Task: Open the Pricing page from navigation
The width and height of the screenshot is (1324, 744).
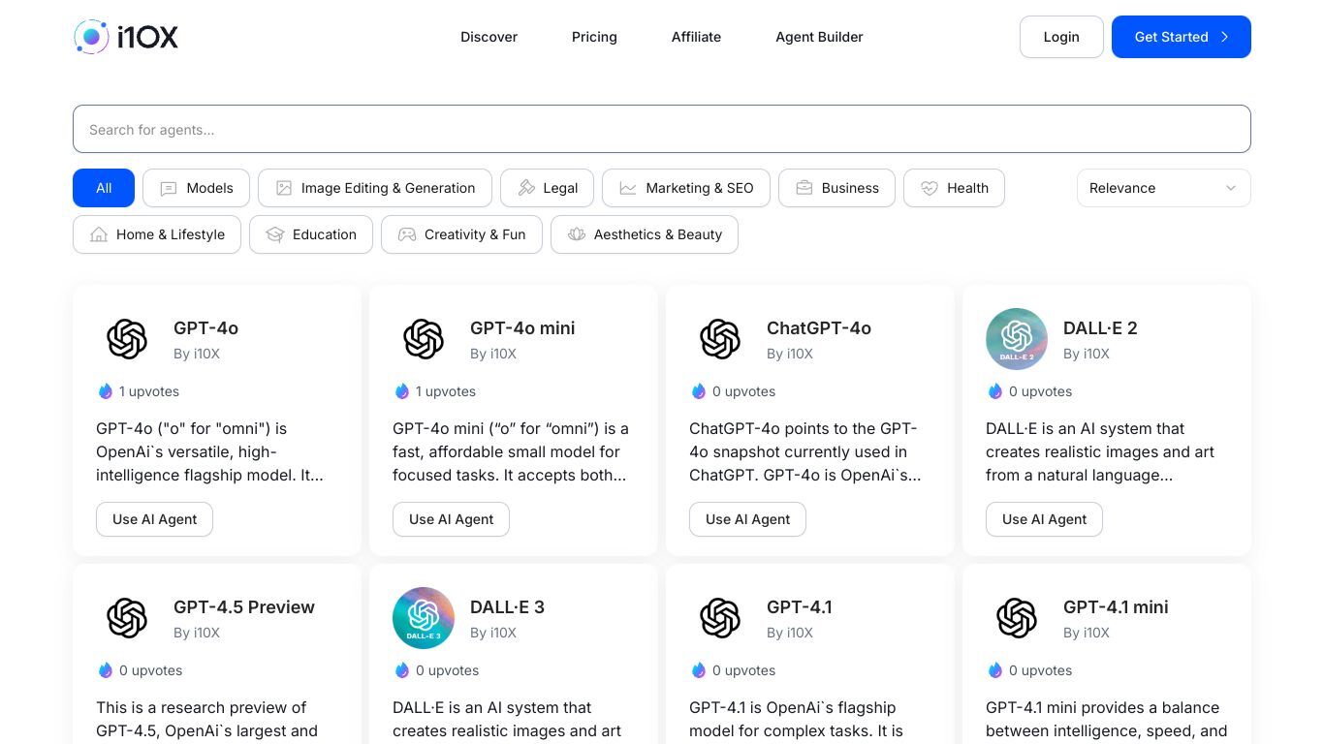Action: tap(594, 37)
